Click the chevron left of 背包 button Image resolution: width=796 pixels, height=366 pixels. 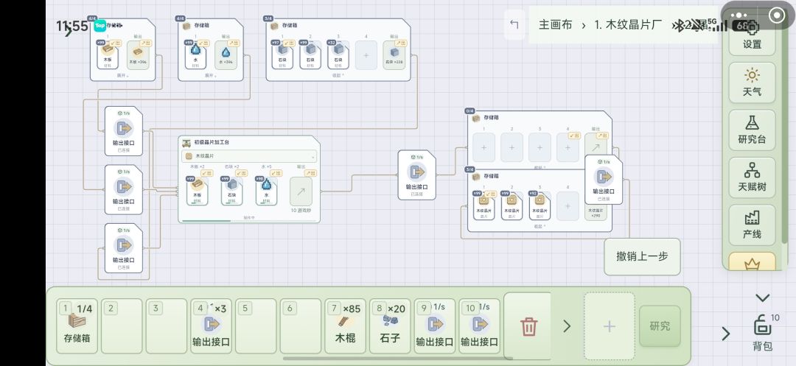[726, 334]
